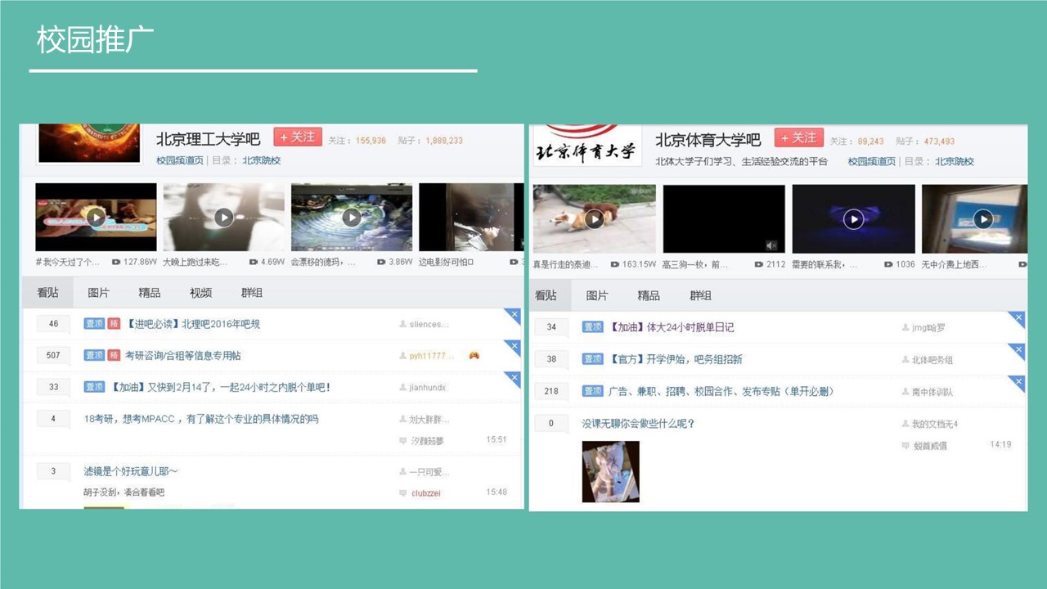
Task: Play the 3.86W video thumbnail
Action: coord(352,217)
